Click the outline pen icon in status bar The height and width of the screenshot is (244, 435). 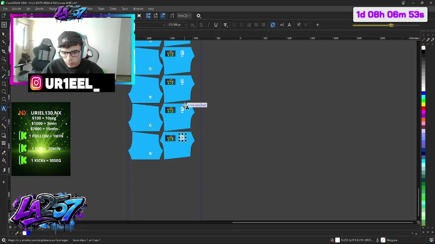[x=377, y=240]
